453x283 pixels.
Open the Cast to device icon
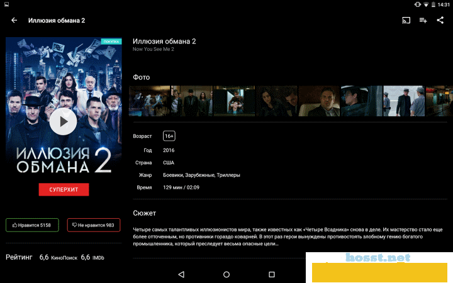(406, 20)
